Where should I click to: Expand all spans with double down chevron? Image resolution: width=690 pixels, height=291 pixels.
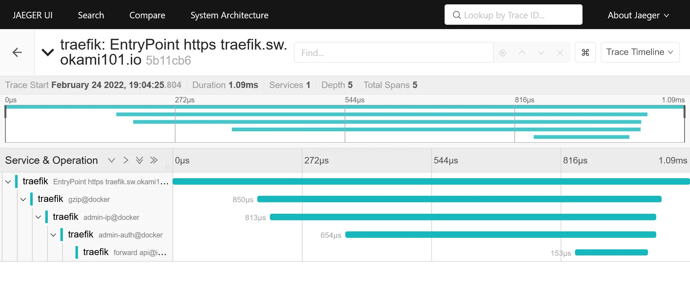(139, 160)
